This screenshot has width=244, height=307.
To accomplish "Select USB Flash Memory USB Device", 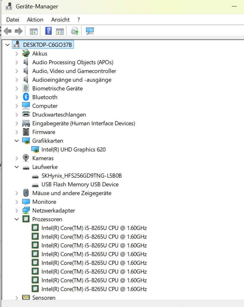I will click(x=80, y=184).
